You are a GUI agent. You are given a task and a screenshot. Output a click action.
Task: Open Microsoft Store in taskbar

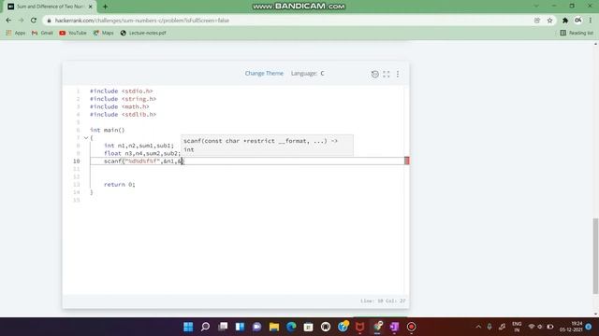(308, 327)
